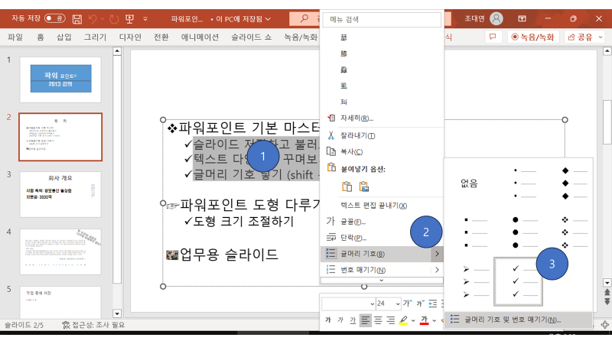Image resolution: width=612 pixels, height=344 pixels.
Task: Click the decrease font size icon
Action: coord(420,303)
